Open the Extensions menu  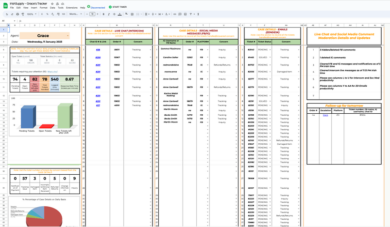[71, 8]
